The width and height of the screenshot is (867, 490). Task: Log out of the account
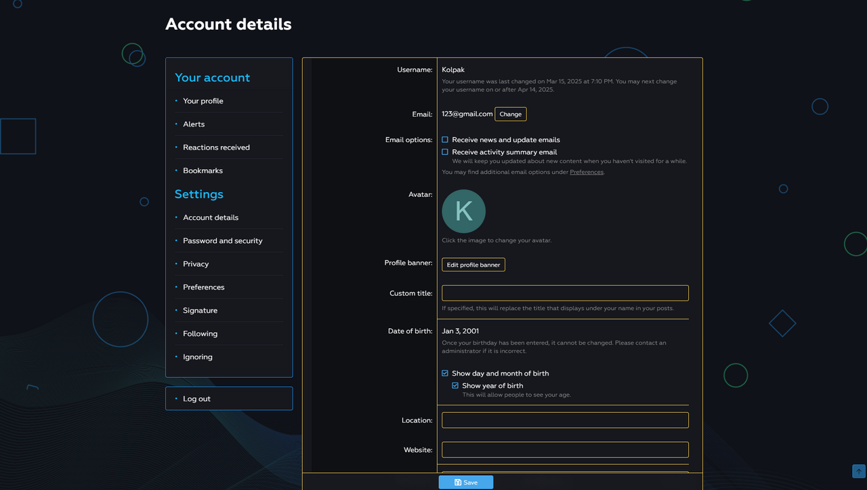196,399
